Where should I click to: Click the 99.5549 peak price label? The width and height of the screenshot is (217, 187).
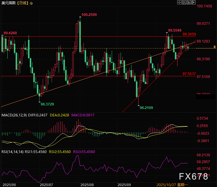pos(175,30)
